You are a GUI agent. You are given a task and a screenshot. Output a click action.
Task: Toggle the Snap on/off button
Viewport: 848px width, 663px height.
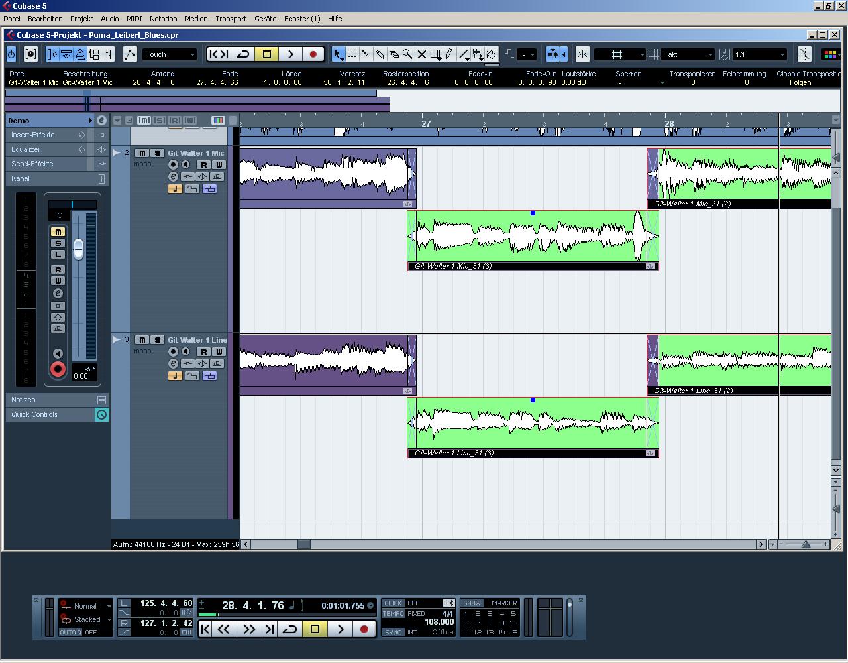click(582, 54)
